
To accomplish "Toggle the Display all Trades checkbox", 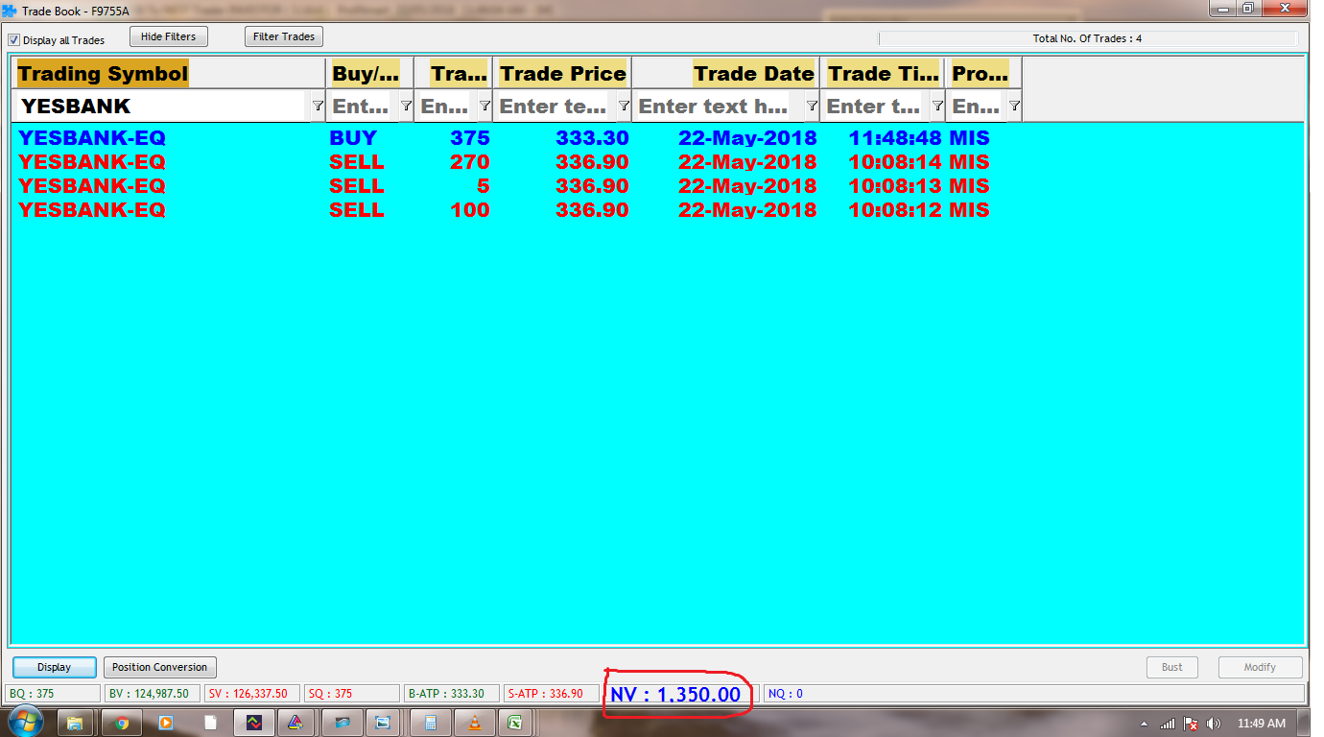I will (13, 40).
